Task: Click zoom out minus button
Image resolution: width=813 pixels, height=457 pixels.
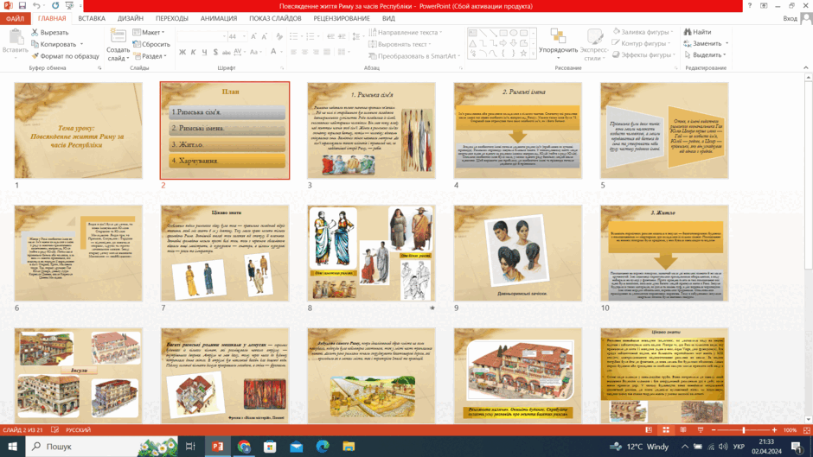Action: (x=714, y=430)
